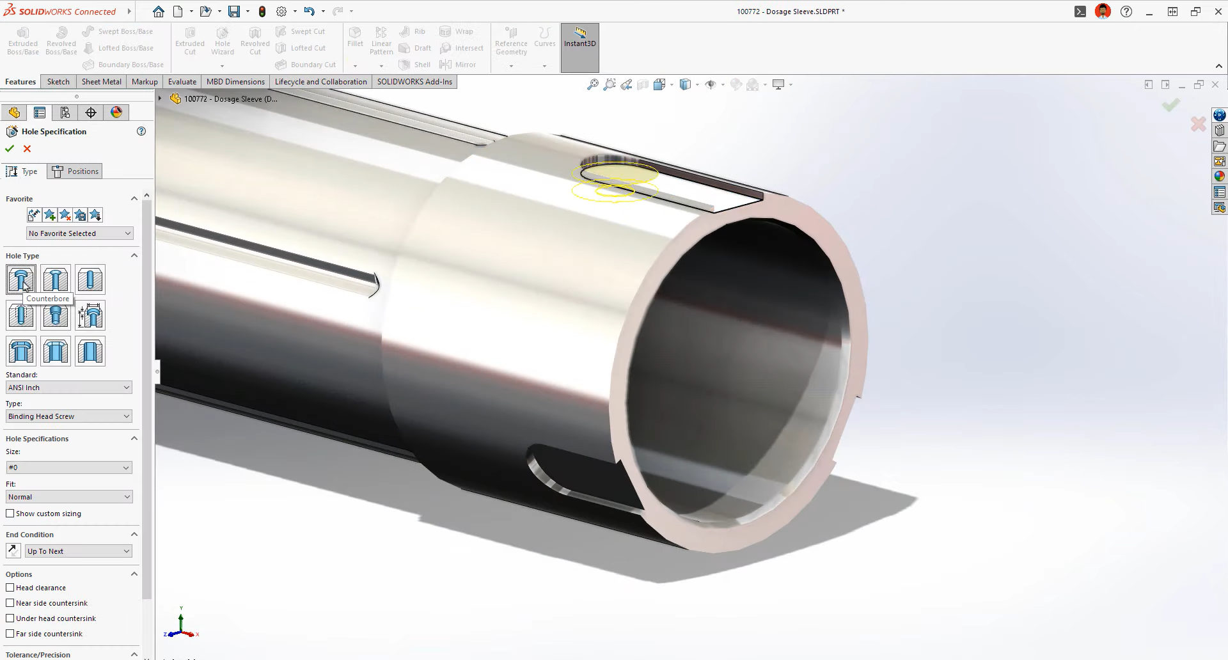This screenshot has height=660, width=1228.
Task: Select the Counterbore hole type icon
Action: [x=21, y=279]
